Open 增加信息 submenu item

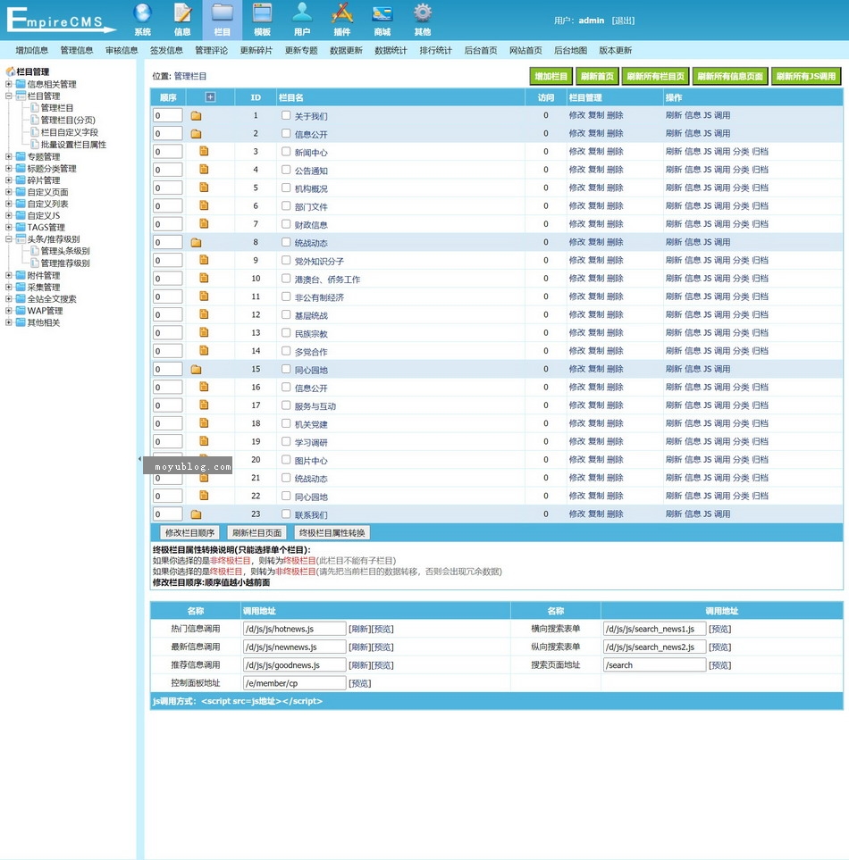[x=32, y=51]
